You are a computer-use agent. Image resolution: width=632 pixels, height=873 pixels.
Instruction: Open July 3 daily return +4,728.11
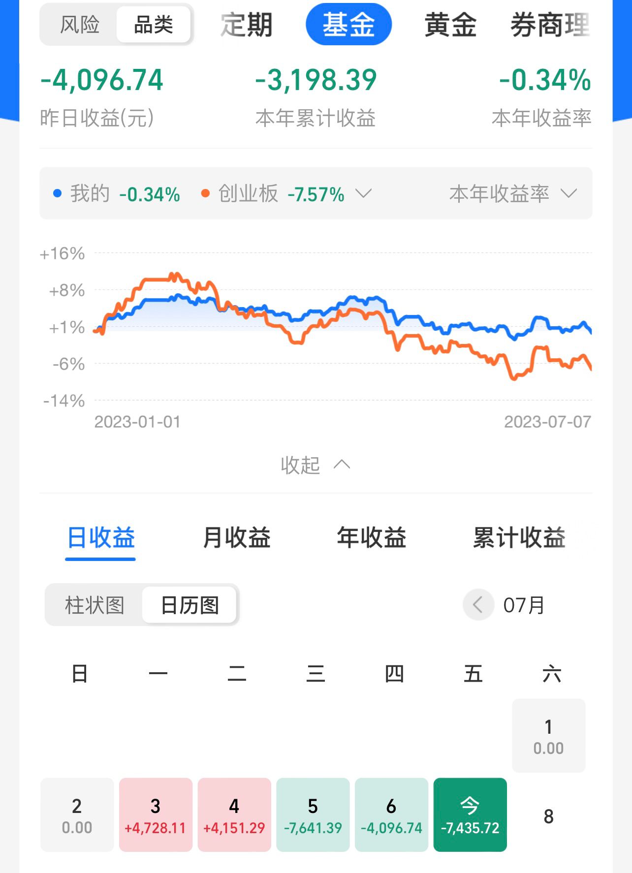click(x=156, y=814)
